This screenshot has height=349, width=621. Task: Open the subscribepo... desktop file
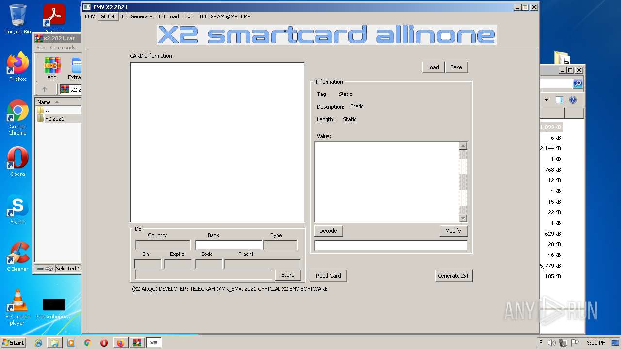point(53,309)
